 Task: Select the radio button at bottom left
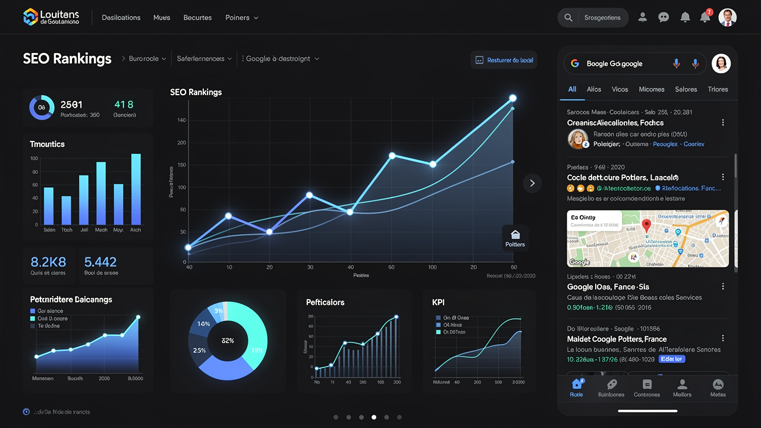[x=26, y=411]
